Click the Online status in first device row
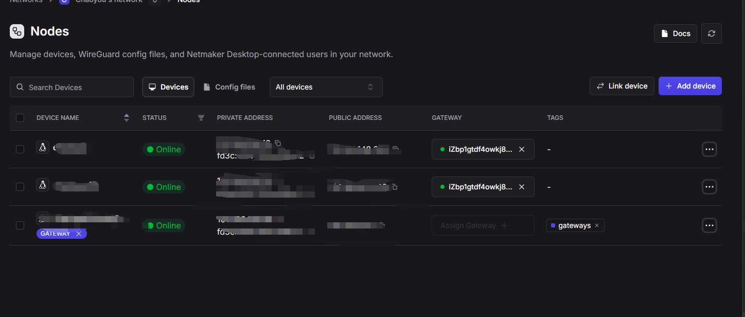 coord(164,149)
